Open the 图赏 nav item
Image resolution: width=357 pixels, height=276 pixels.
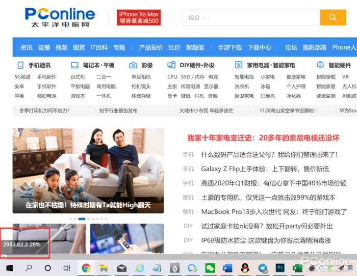click(x=79, y=47)
